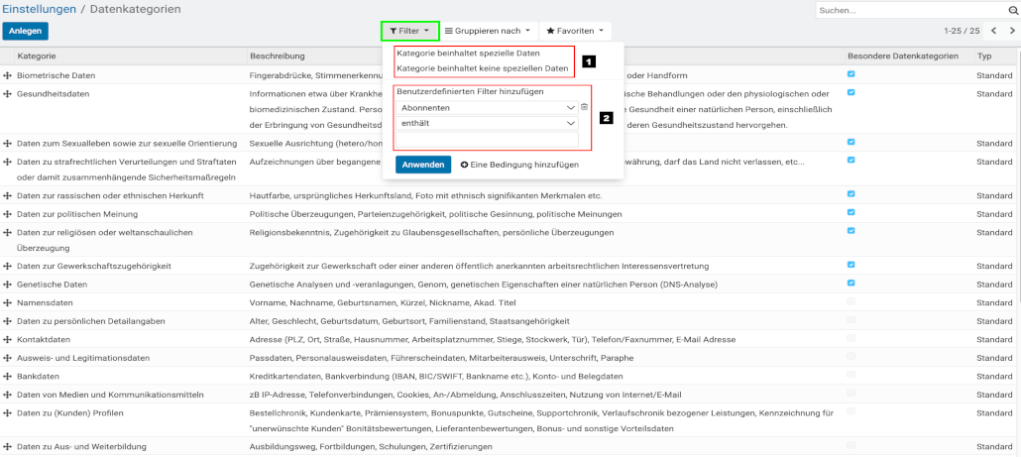Select 'Kategorie beinhaltet spezielle Daten' filter
1021x457 pixels.
click(468, 54)
